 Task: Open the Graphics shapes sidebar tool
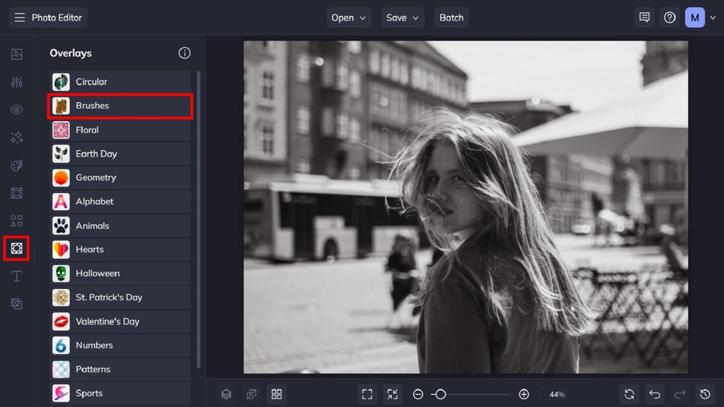17,221
